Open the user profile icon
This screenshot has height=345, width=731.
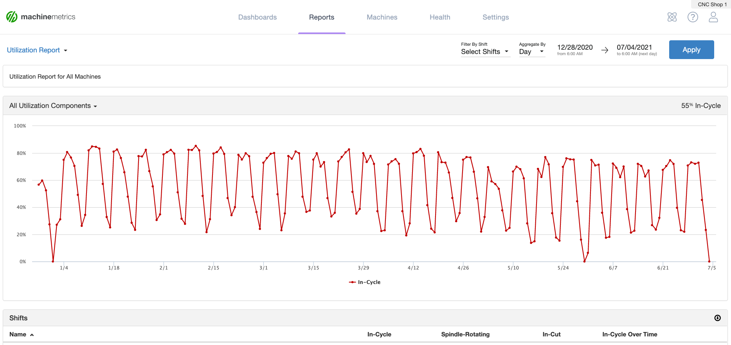[x=713, y=17]
